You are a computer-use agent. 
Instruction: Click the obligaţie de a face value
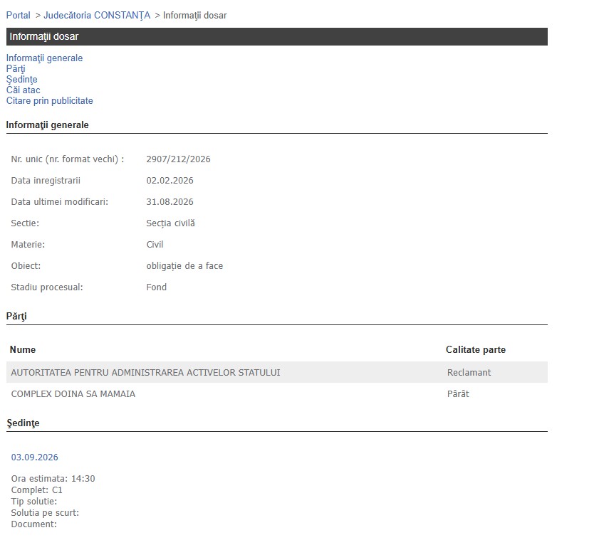click(184, 266)
